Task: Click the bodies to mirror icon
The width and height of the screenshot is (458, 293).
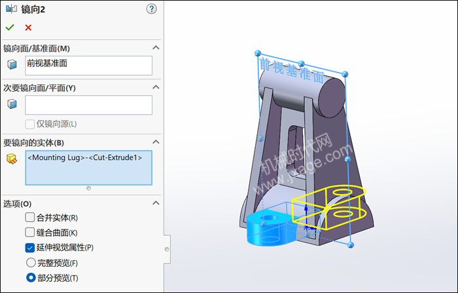Action: coord(12,159)
